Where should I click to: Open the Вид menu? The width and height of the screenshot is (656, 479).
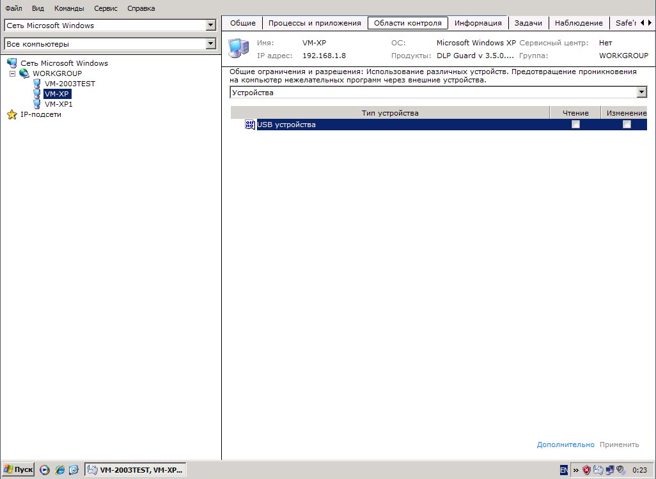click(38, 8)
